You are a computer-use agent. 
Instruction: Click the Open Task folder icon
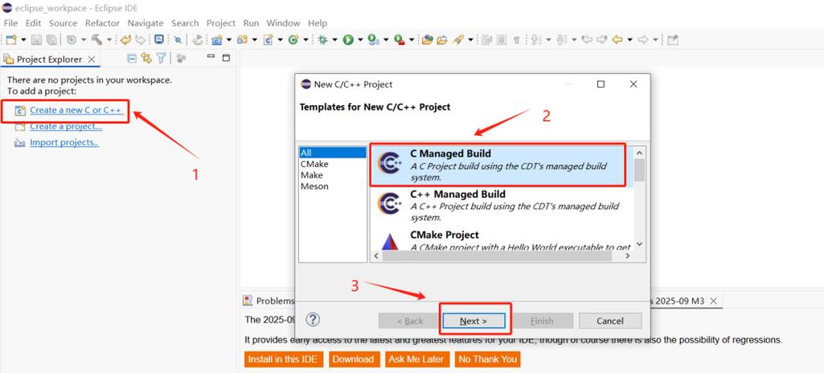point(441,39)
